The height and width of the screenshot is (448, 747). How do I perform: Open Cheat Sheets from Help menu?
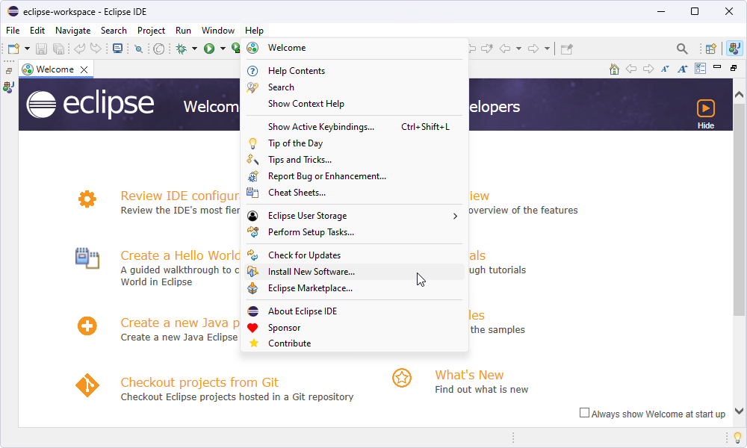coord(354,193)
